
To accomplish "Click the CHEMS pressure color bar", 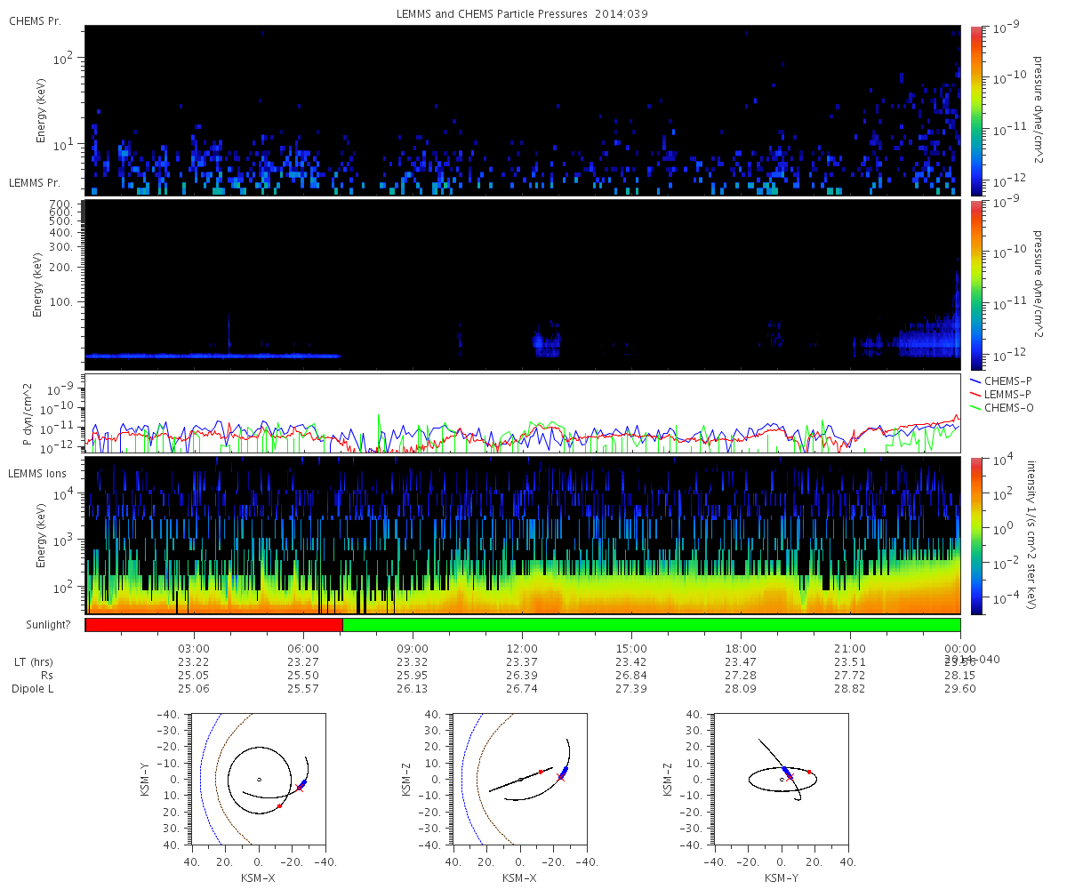I will click(x=974, y=110).
